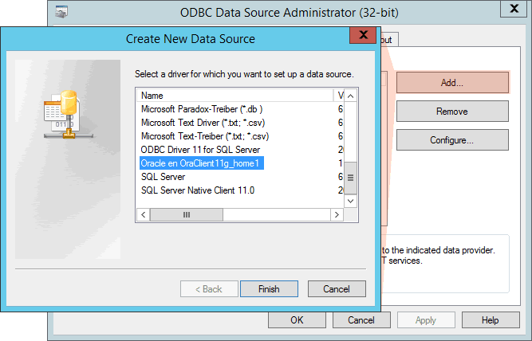Image resolution: width=532 pixels, height=341 pixels.
Task: Select Oracle en OraClient11g_home1 driver
Action: click(x=202, y=163)
